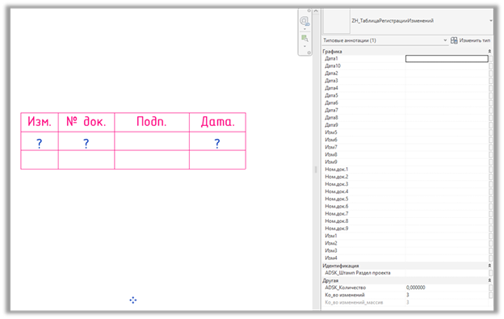The height and width of the screenshot is (319, 504).
Task: Click the associate parameter box for Дата10
Action: pyautogui.click(x=490, y=66)
